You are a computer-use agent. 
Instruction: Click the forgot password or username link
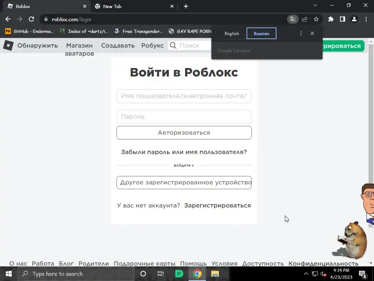click(x=184, y=152)
